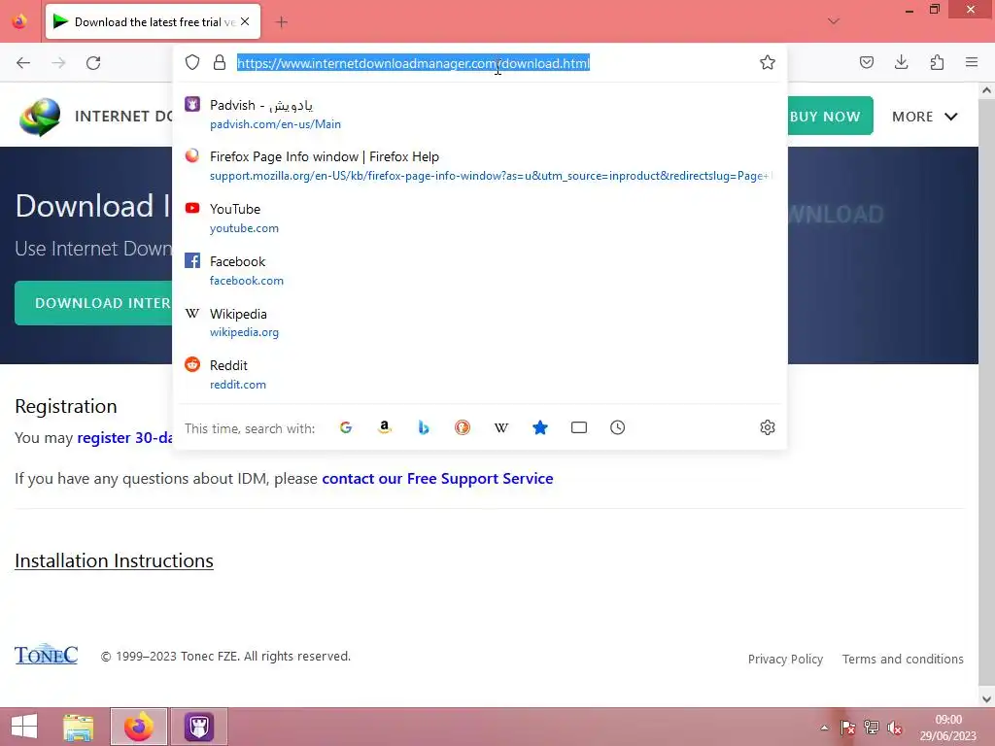Choose the Facebook suggestion
The height and width of the screenshot is (746, 995).
pyautogui.click(x=478, y=270)
